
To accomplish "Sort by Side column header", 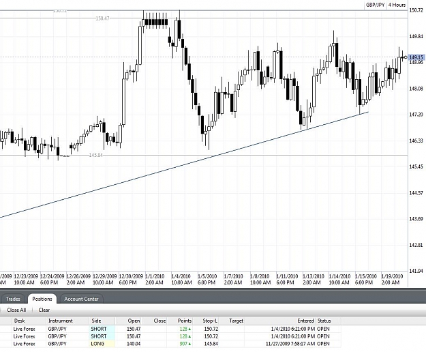I will point(97,321).
